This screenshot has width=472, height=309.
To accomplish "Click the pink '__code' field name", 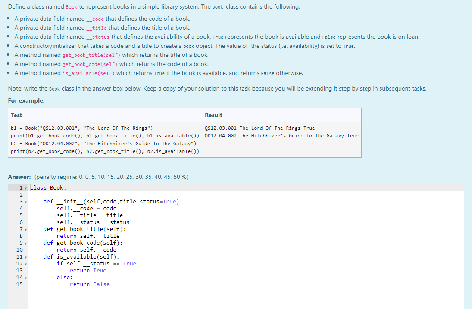I will [x=95, y=19].
